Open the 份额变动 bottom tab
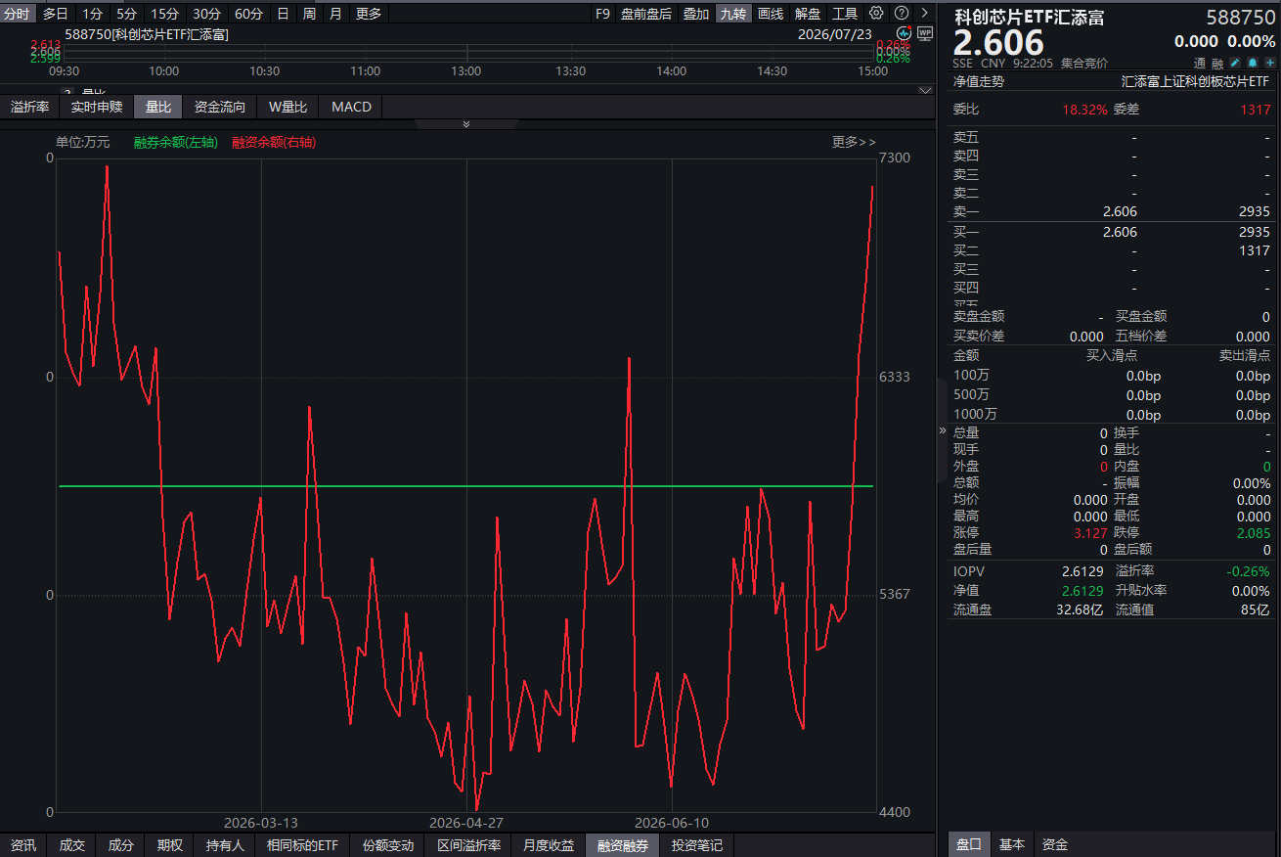 click(x=388, y=845)
